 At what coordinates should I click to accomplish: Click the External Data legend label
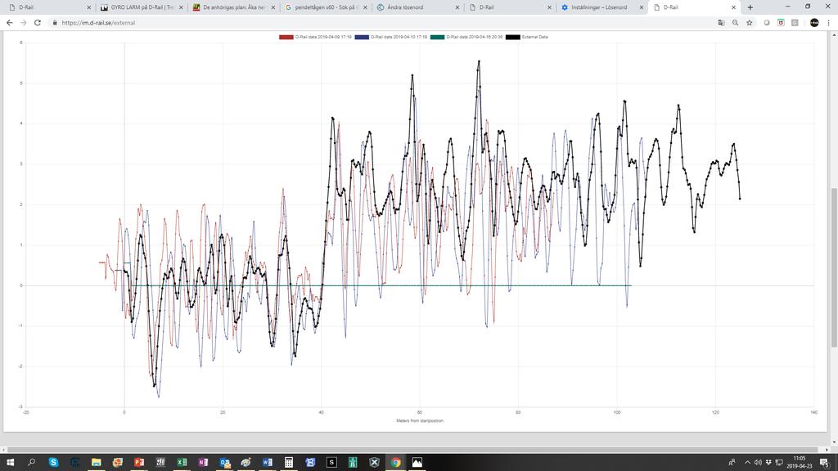point(534,37)
